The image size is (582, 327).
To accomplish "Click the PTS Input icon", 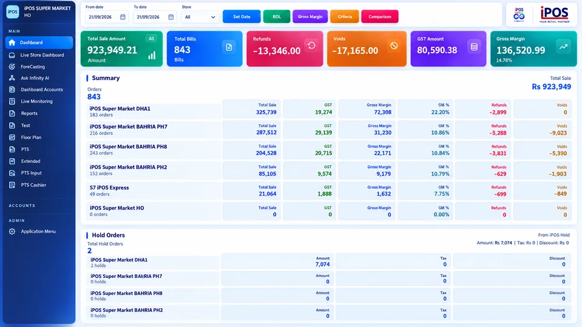I will pos(12,173).
